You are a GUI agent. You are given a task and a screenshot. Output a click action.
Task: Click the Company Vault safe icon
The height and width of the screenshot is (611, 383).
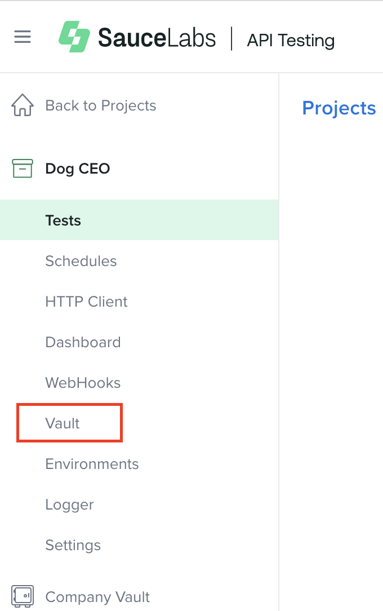[23, 596]
